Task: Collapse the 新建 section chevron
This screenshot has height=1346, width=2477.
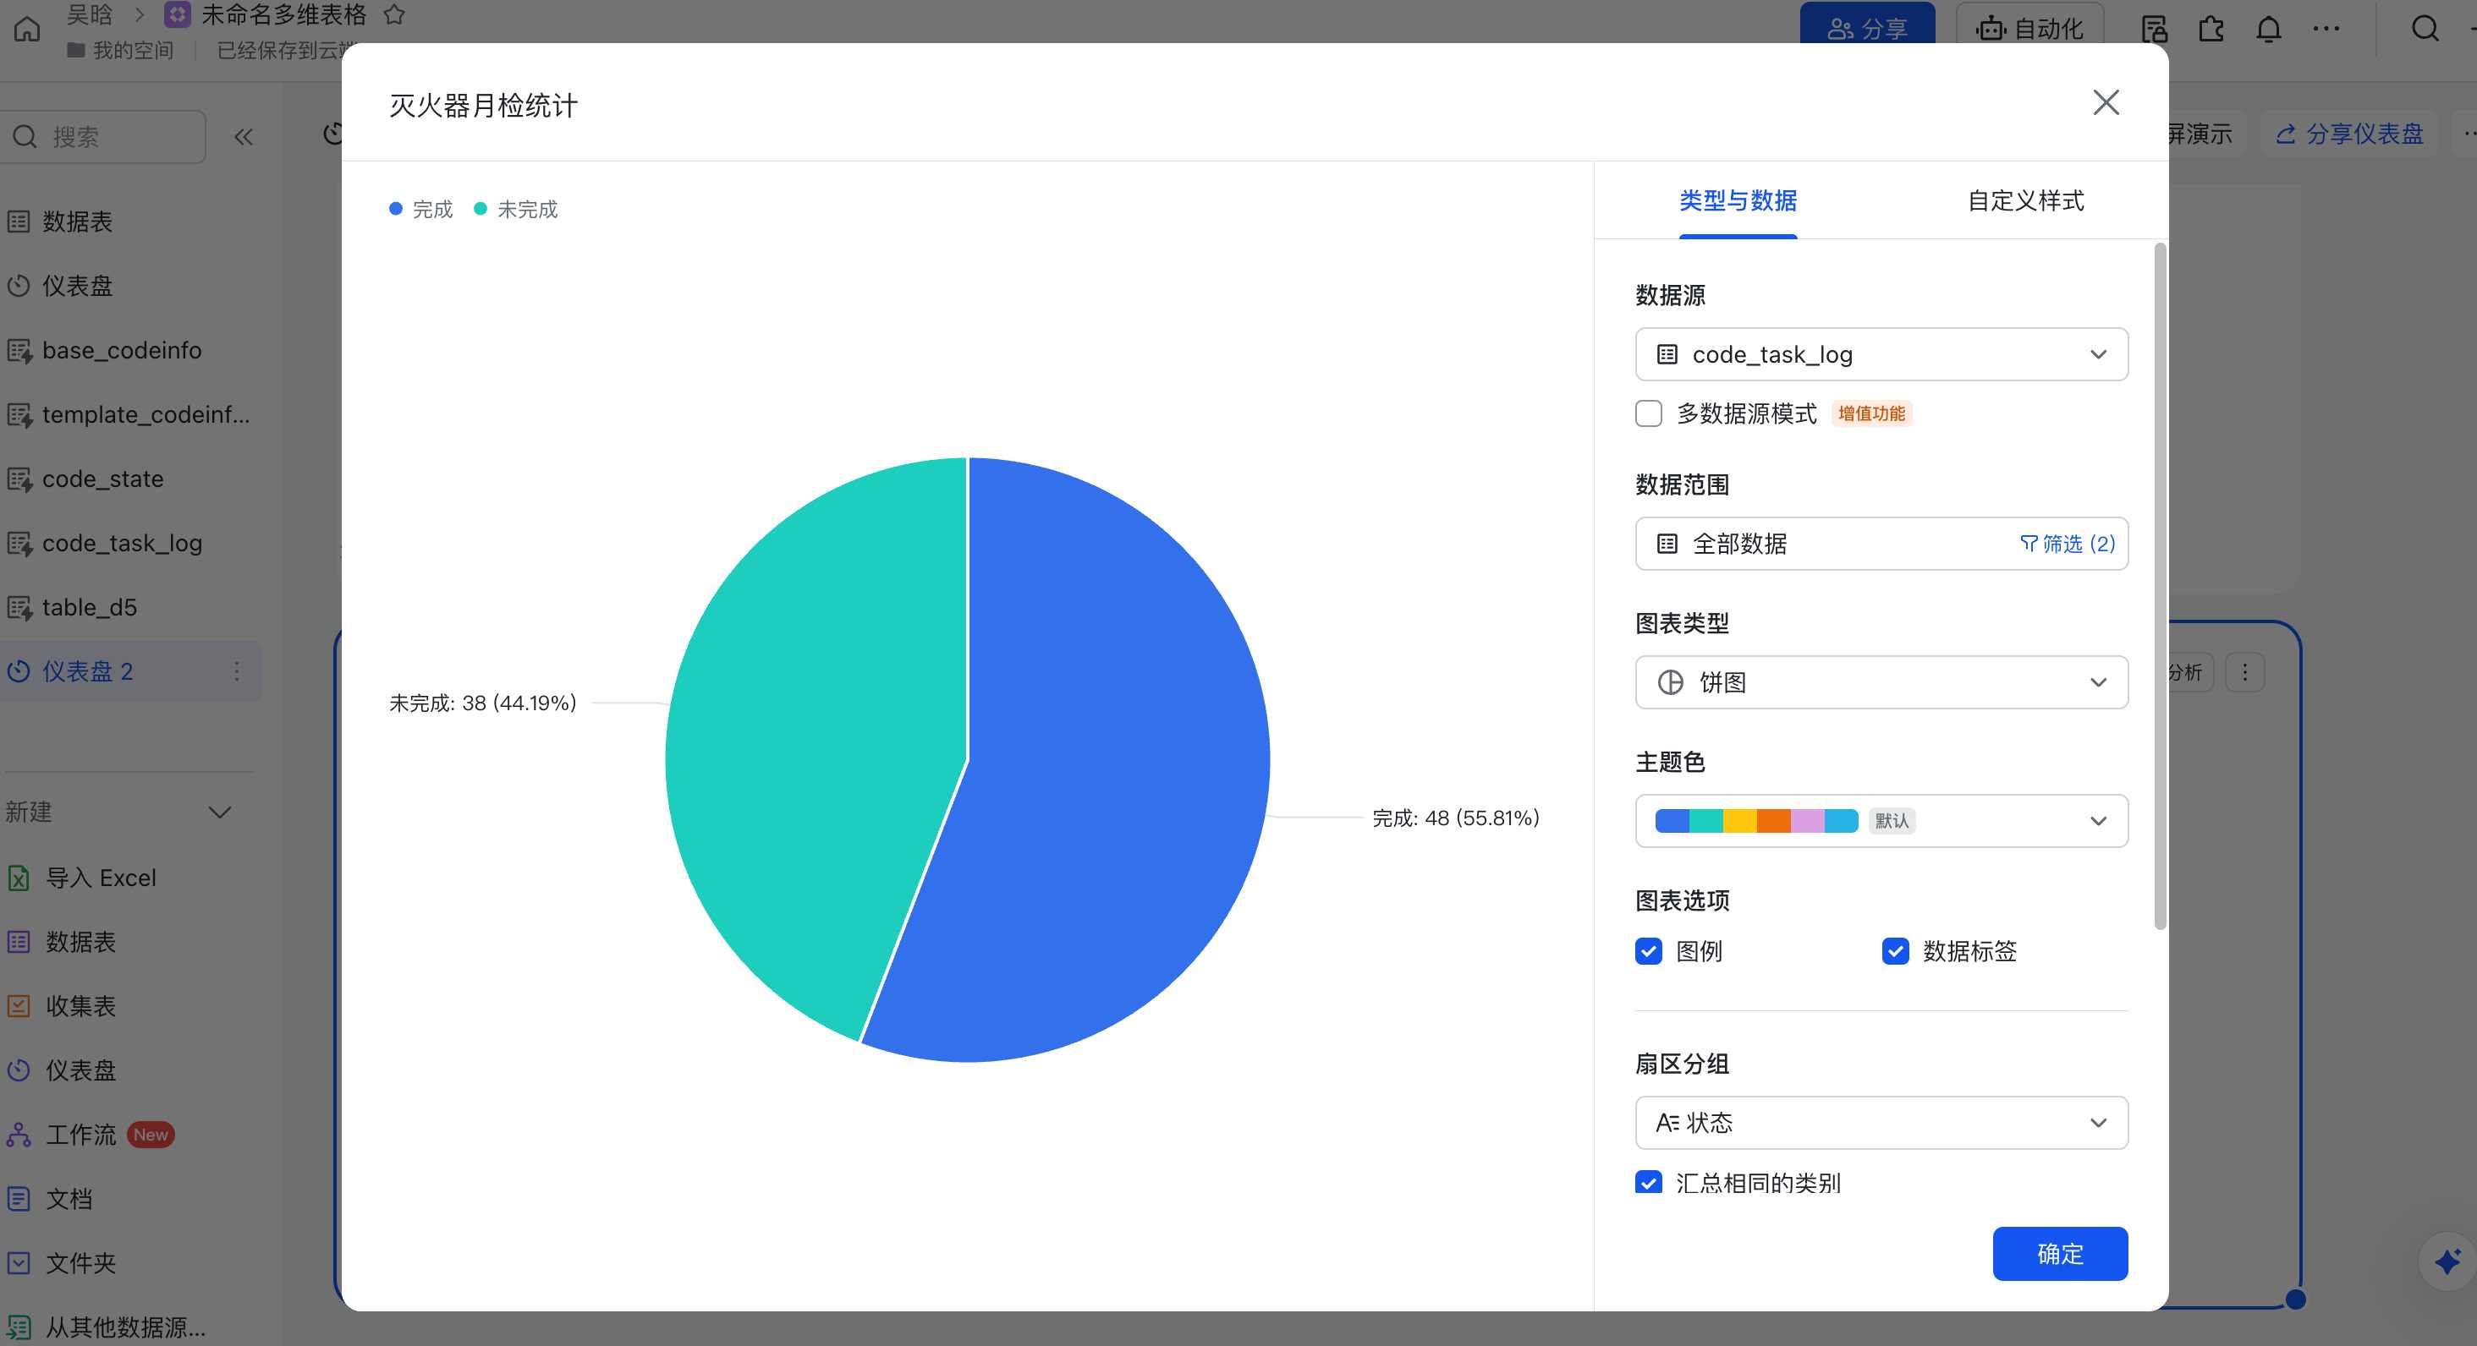Action: click(219, 813)
